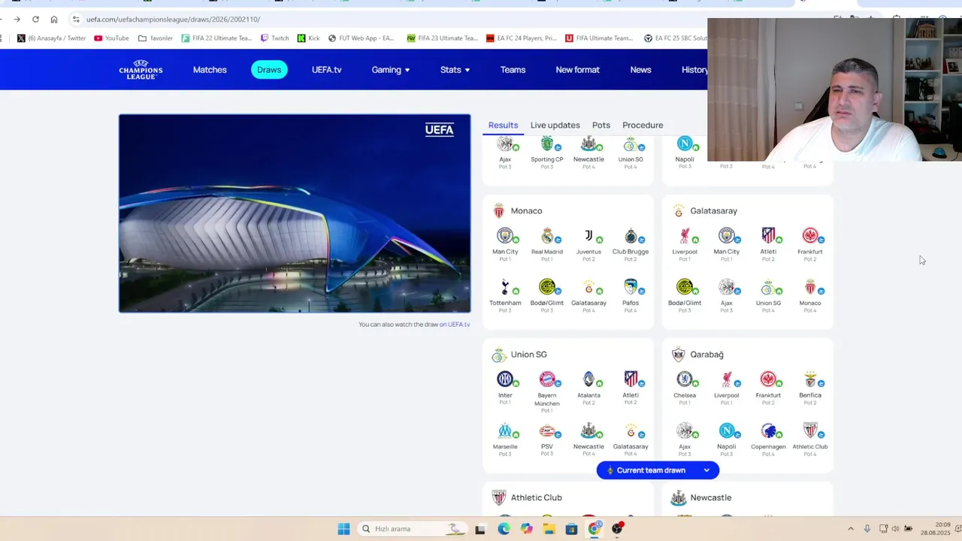The image size is (962, 541).
Task: Show hidden system tray icons chevron
Action: pos(851,529)
